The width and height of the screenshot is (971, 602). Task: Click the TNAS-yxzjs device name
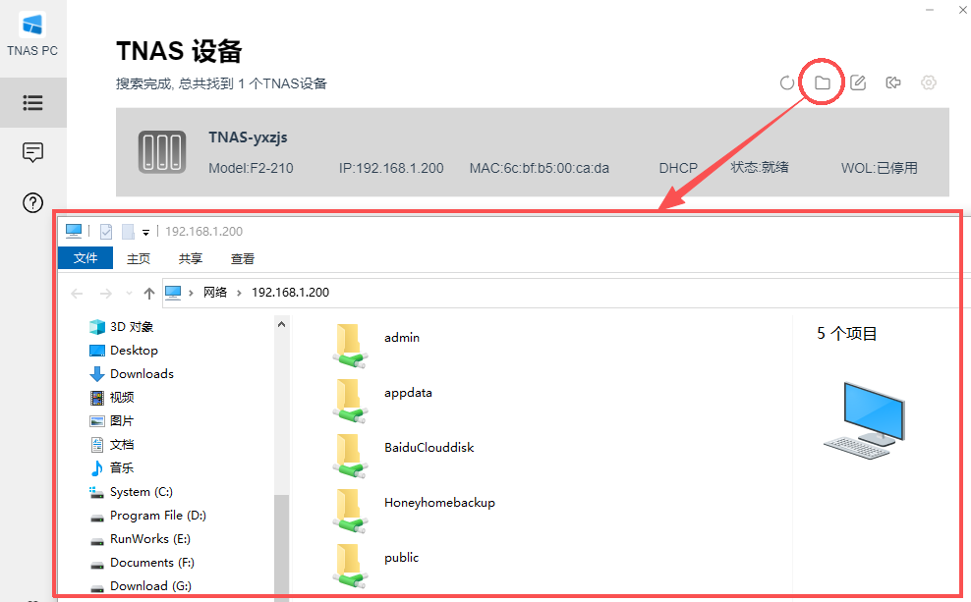pyautogui.click(x=248, y=137)
